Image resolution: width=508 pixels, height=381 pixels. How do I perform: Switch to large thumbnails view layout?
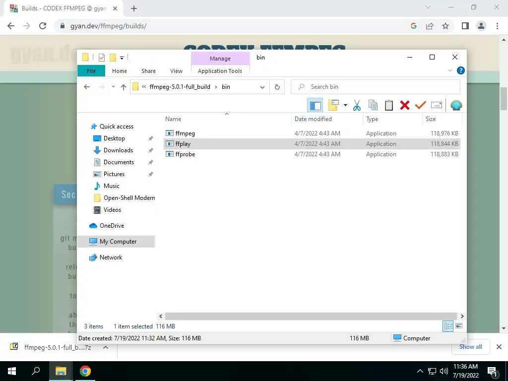coord(459,326)
